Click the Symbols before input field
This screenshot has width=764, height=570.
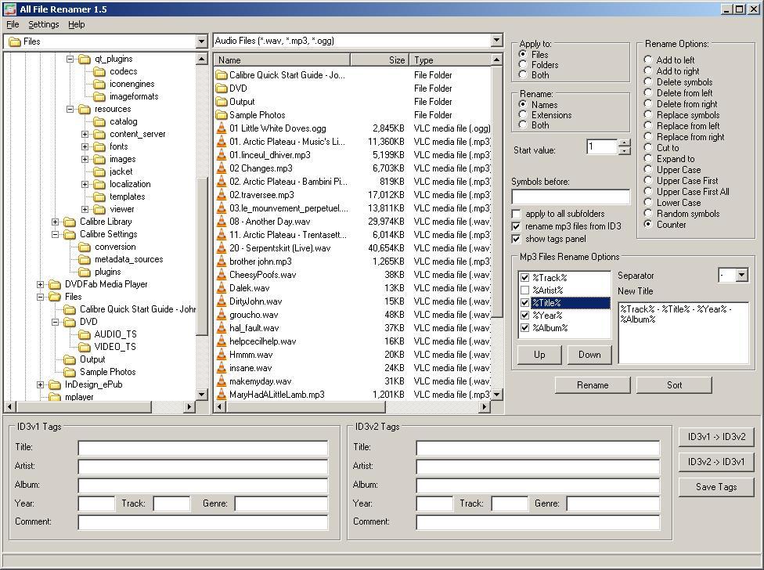571,197
